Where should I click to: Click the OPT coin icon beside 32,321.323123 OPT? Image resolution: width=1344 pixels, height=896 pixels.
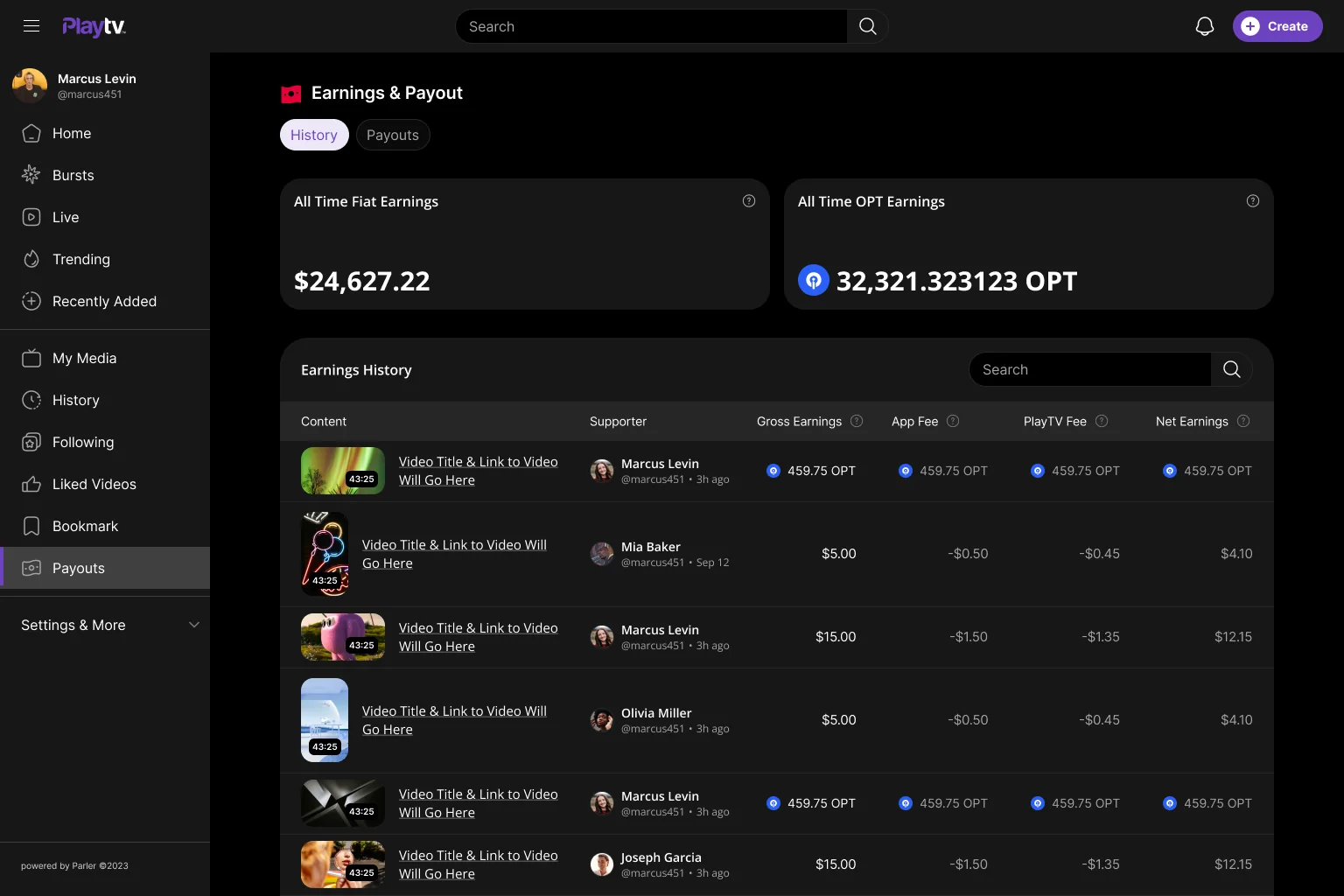814,280
